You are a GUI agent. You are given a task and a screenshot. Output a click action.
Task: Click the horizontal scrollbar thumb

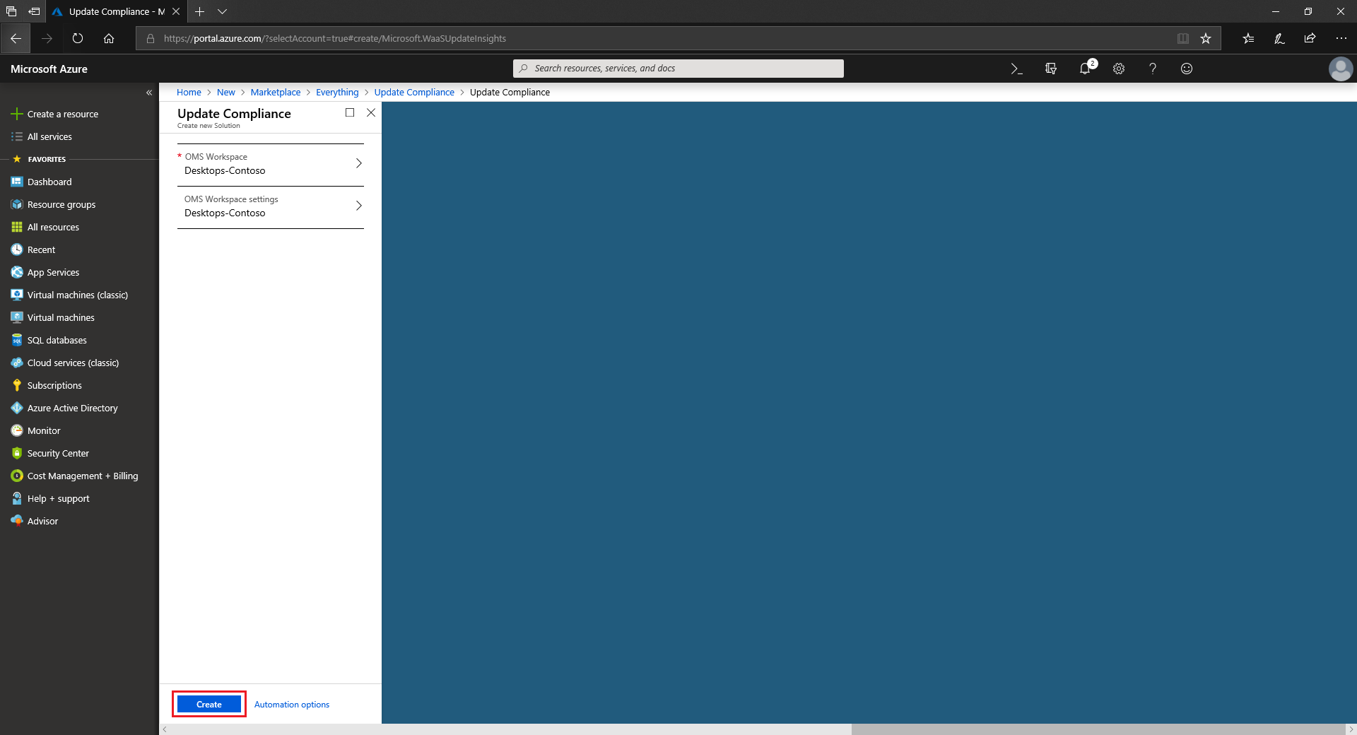(x=1098, y=729)
